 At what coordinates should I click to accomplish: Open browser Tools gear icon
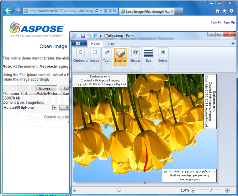[231, 11]
